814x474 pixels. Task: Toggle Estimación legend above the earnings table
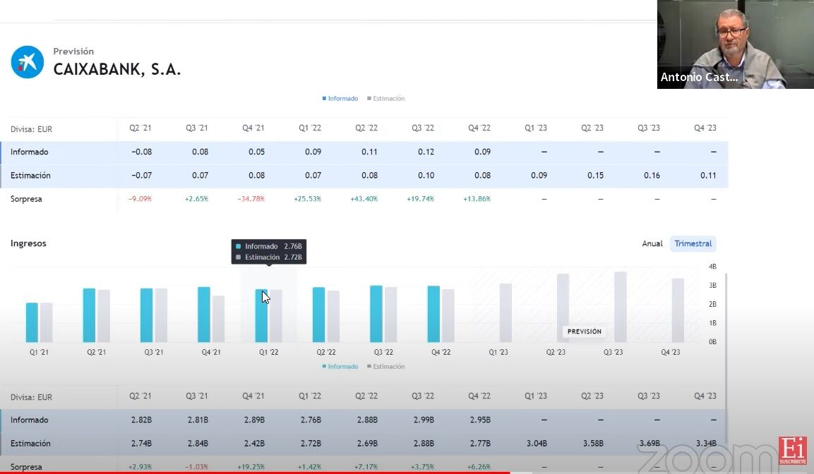385,99
